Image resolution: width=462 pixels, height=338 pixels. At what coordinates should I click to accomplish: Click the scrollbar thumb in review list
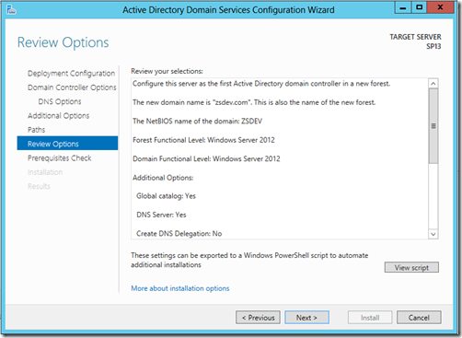[x=433, y=126]
